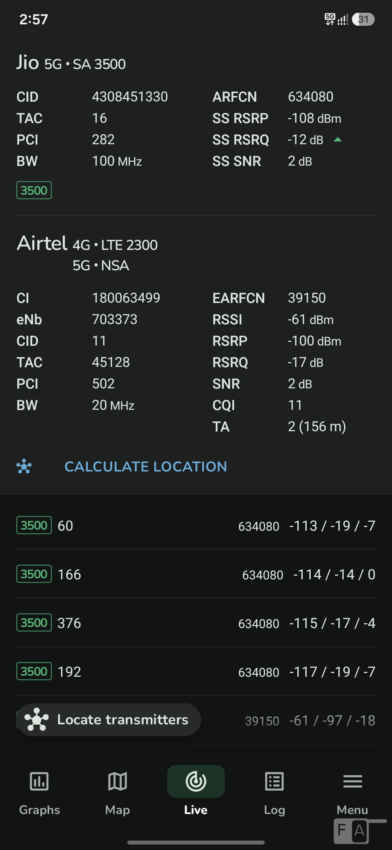This screenshot has height=850, width=392.
Task: Tap the Map icon in bottom navigation
Action: pyautogui.click(x=118, y=782)
